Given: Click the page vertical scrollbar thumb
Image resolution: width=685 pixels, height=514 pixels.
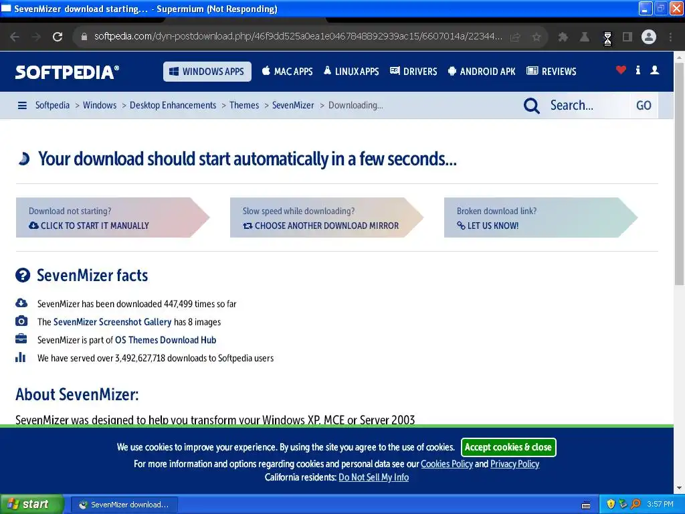Looking at the screenshot, I should [x=680, y=173].
